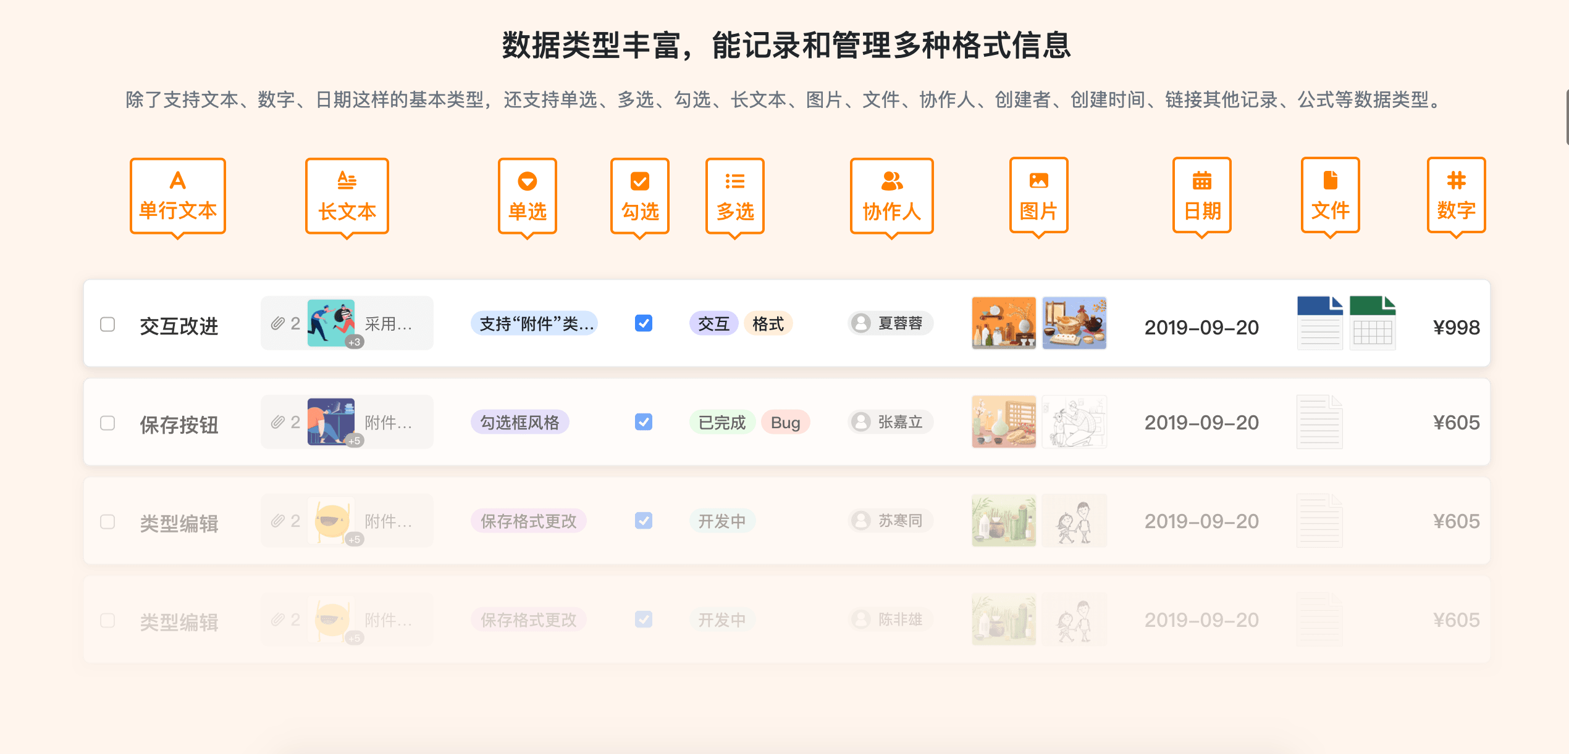Screen dimensions: 1569x754
Task: Uncheck the blue checkbox in the 保存按钮 row
Action: click(644, 422)
